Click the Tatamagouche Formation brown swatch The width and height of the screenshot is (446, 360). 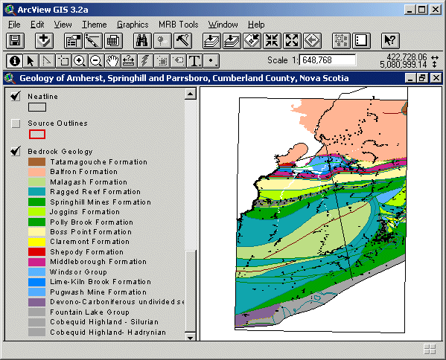click(x=37, y=162)
